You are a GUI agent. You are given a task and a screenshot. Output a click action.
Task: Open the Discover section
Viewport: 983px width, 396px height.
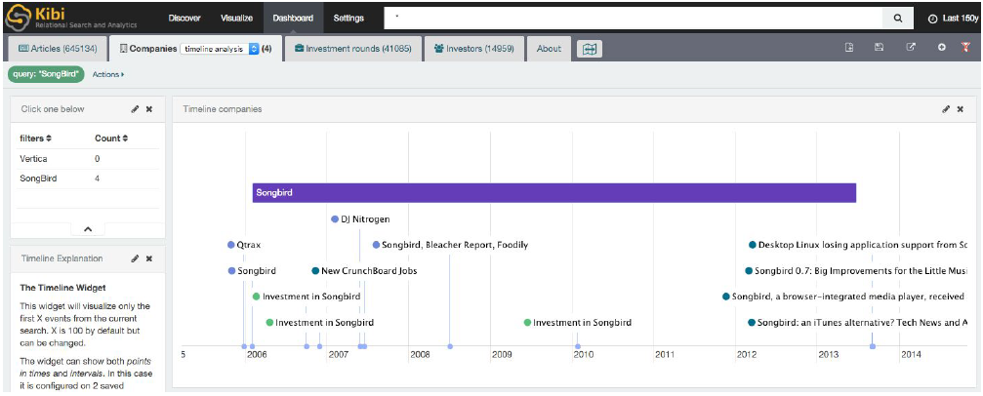(x=184, y=19)
